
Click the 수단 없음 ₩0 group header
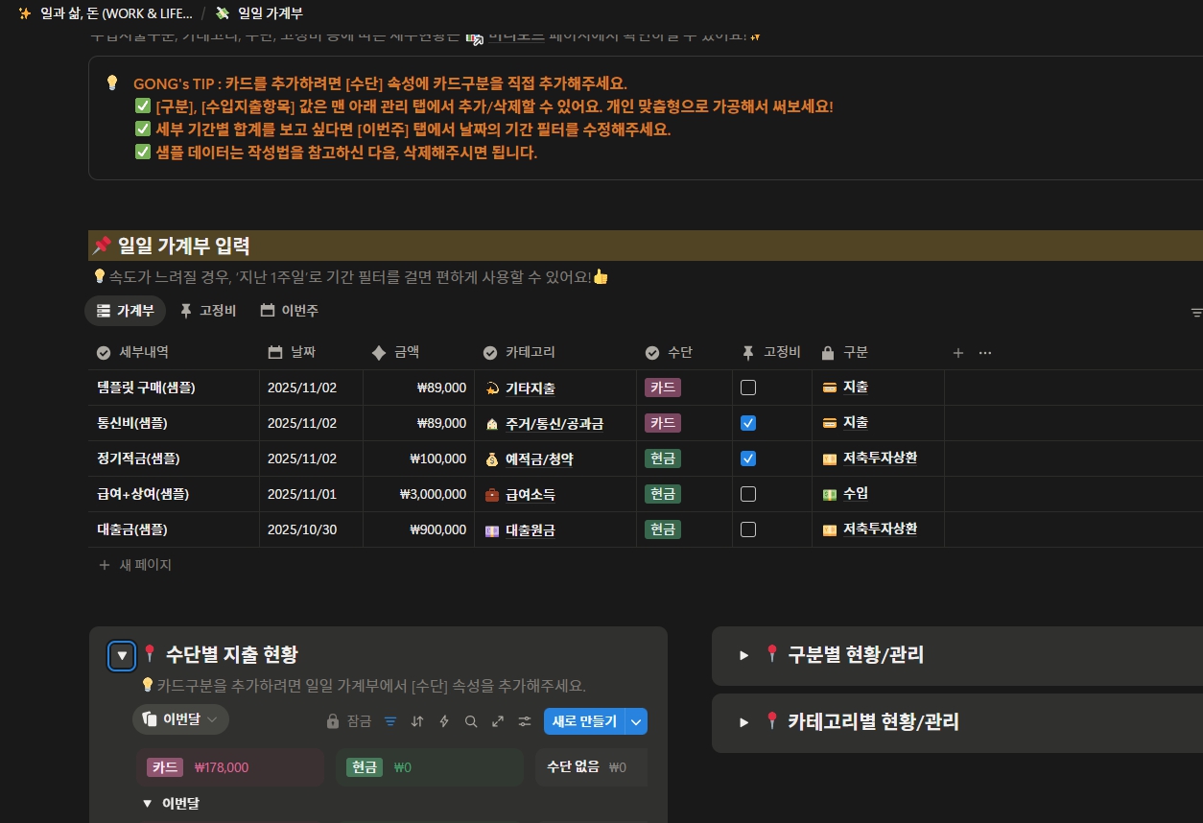coord(591,767)
